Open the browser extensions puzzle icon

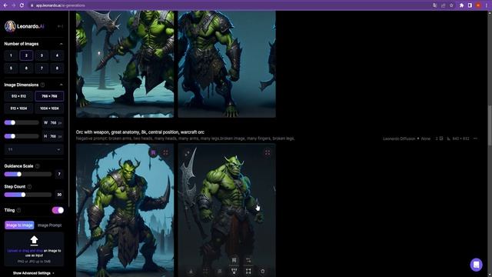[461, 5]
